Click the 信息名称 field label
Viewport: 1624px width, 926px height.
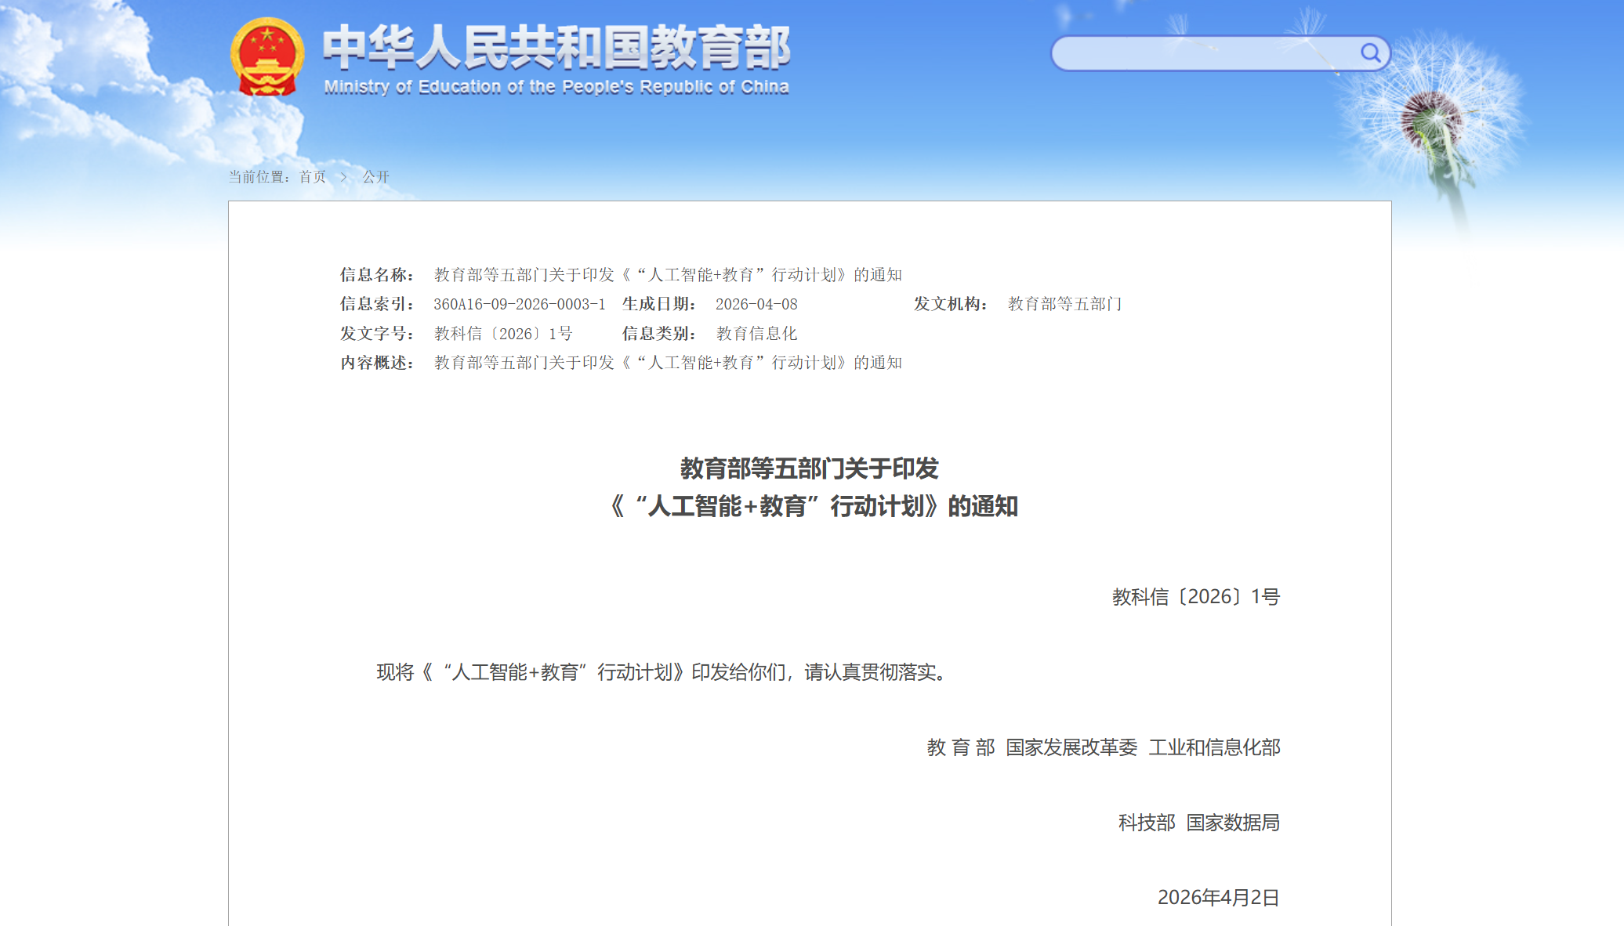point(378,274)
